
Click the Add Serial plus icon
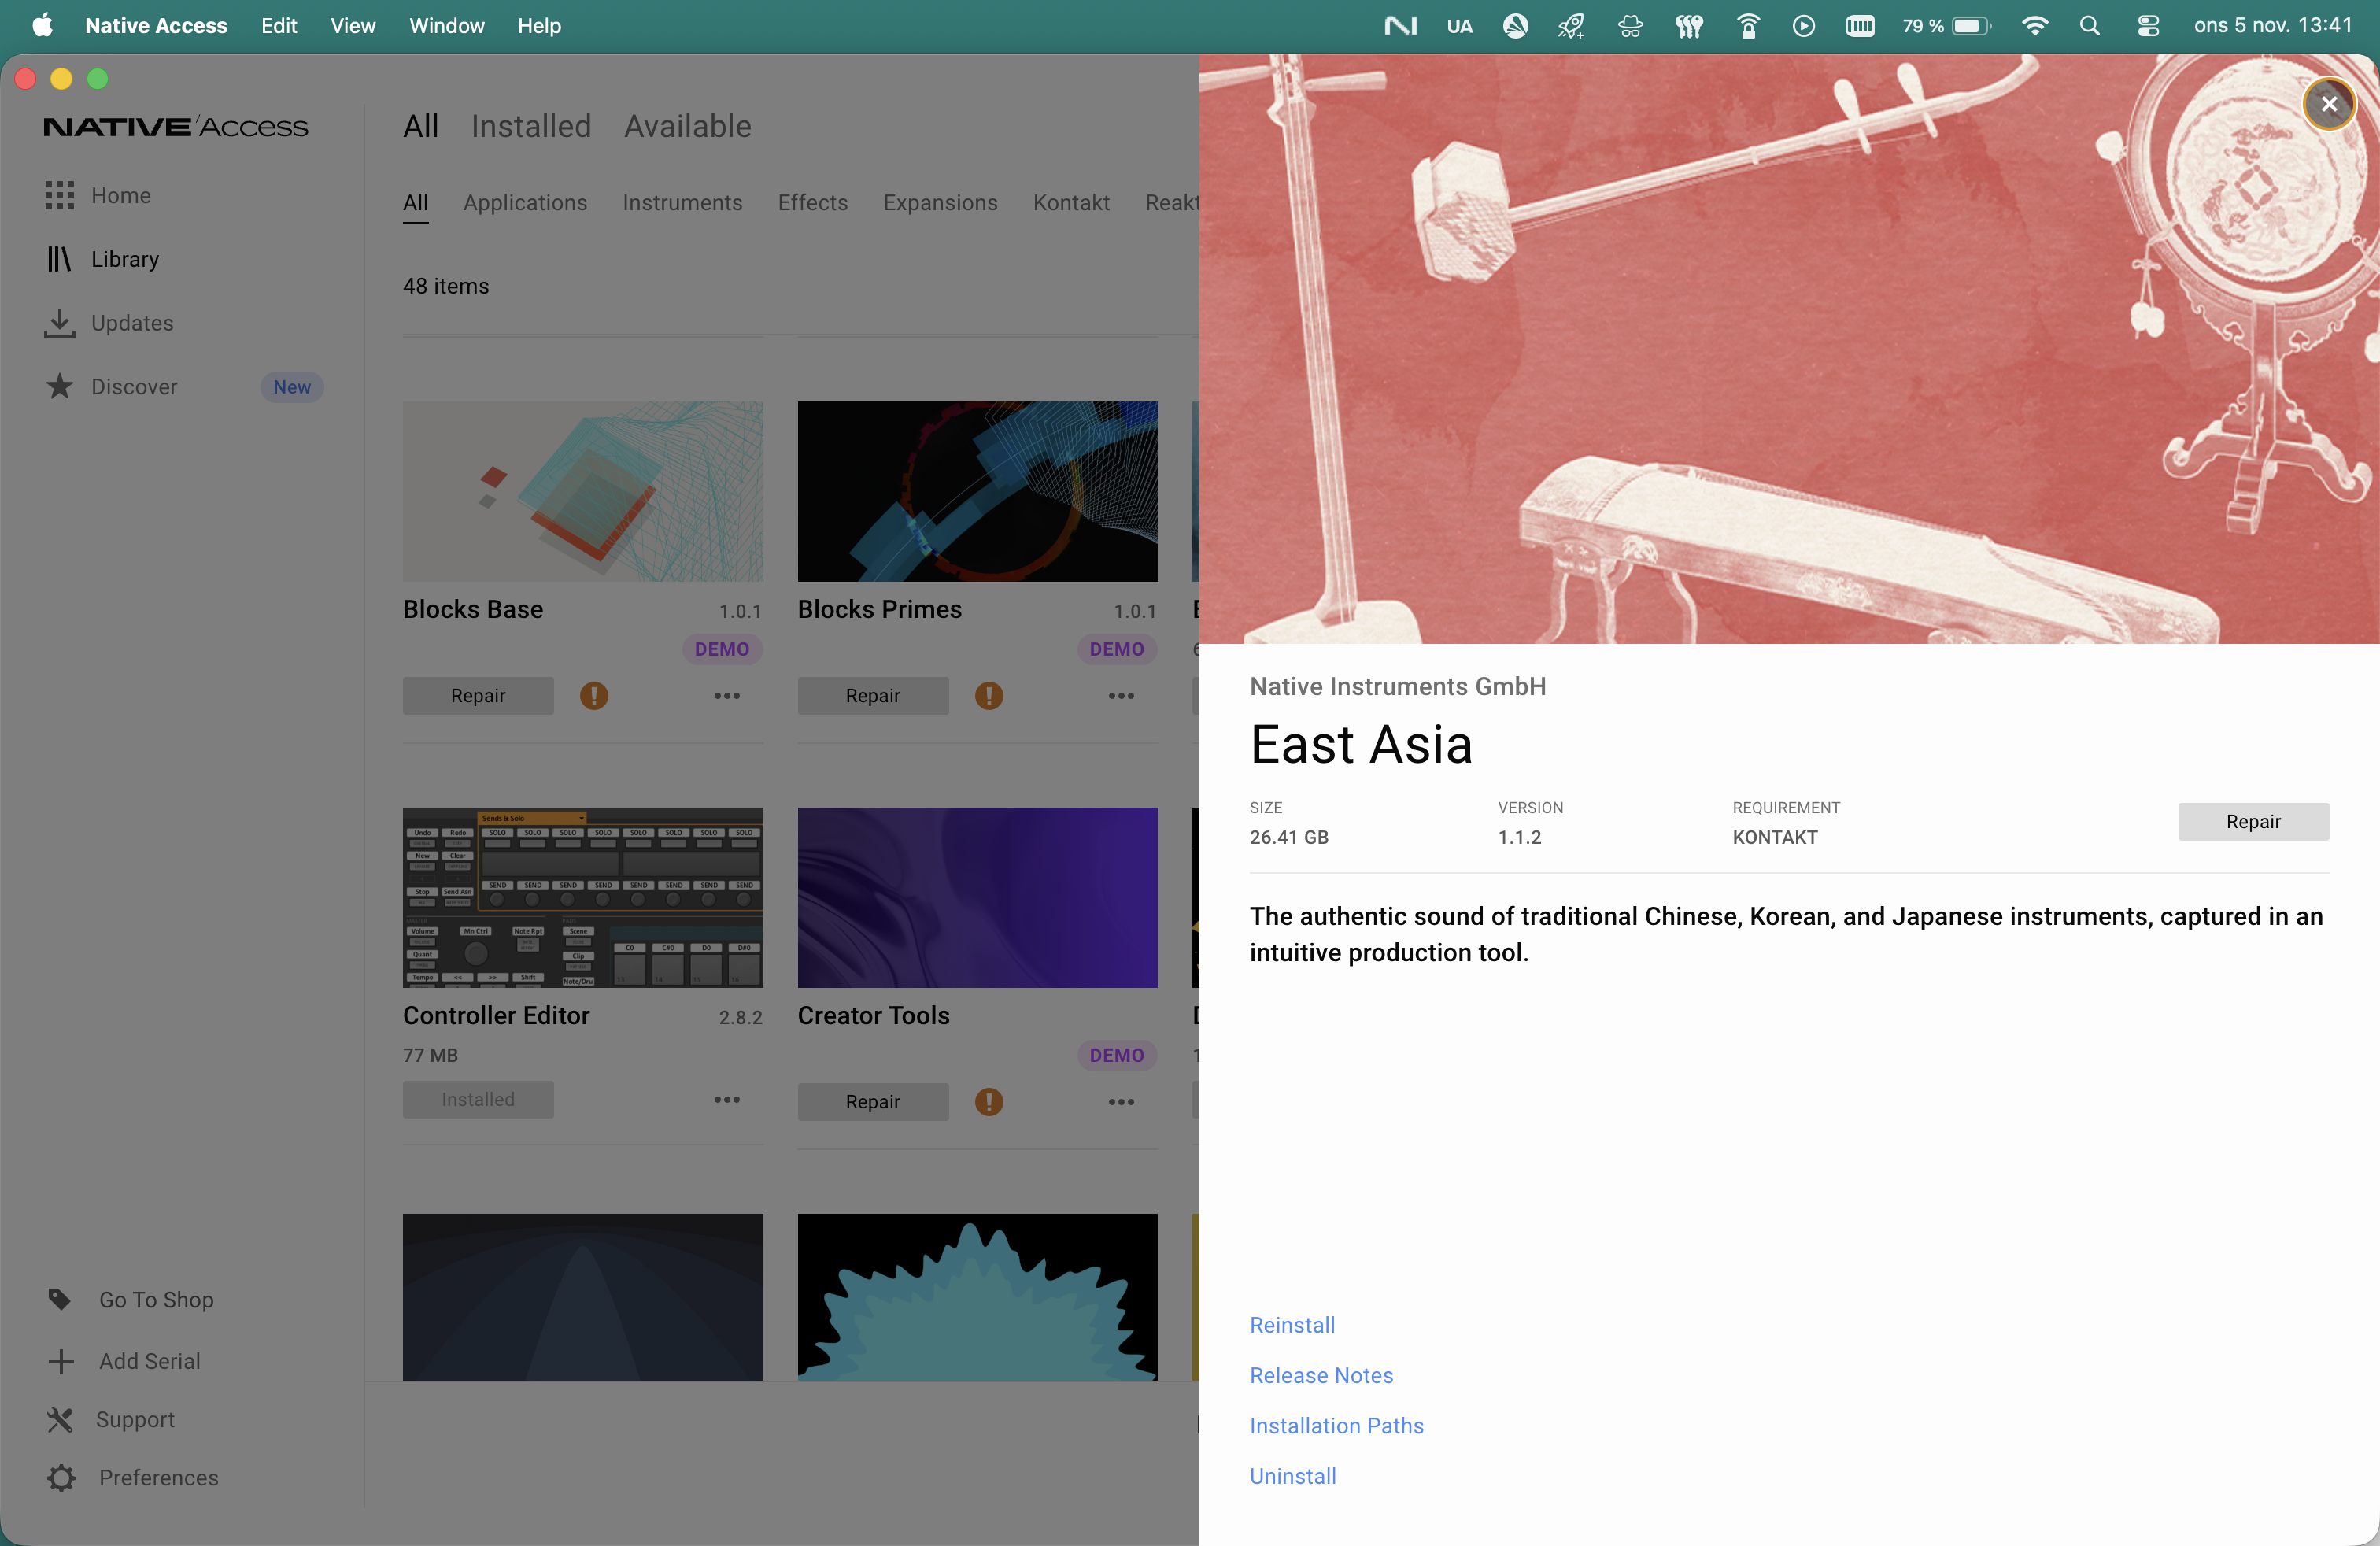60,1361
